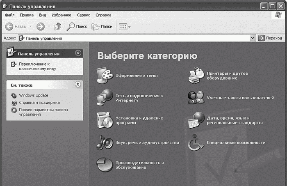Click the Учетные записи пользователей text link

tap(240, 98)
